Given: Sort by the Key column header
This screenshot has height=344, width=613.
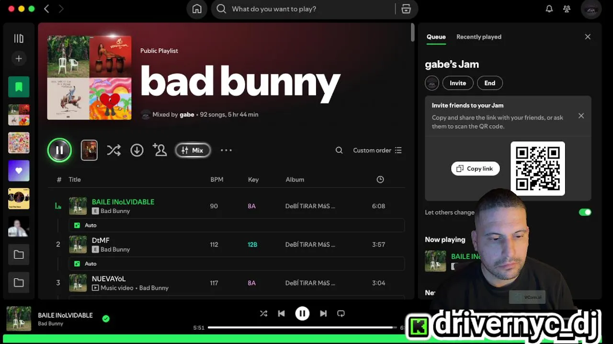Looking at the screenshot, I should pyautogui.click(x=253, y=180).
